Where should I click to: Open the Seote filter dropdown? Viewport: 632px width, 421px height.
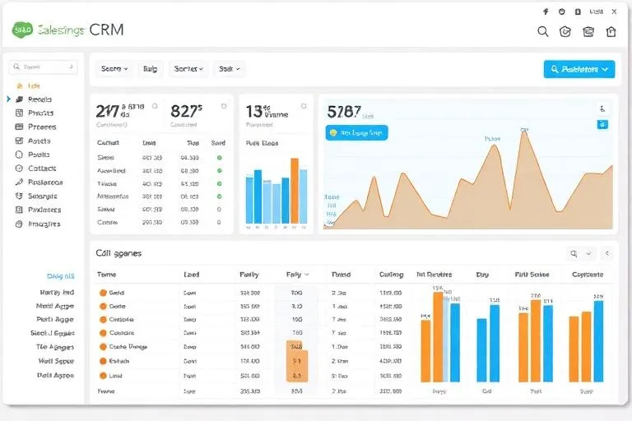tap(114, 69)
